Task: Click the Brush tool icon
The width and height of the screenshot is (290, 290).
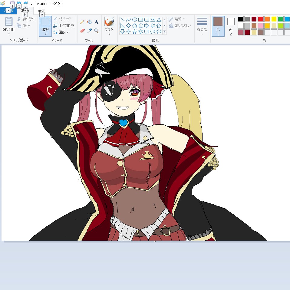Action: [x=109, y=21]
